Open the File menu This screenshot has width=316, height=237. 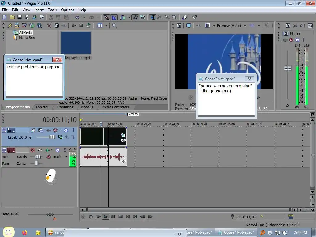point(5,10)
